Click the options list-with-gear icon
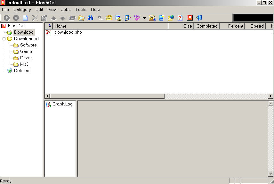Screen dimensions: 274x184 pos(118,18)
